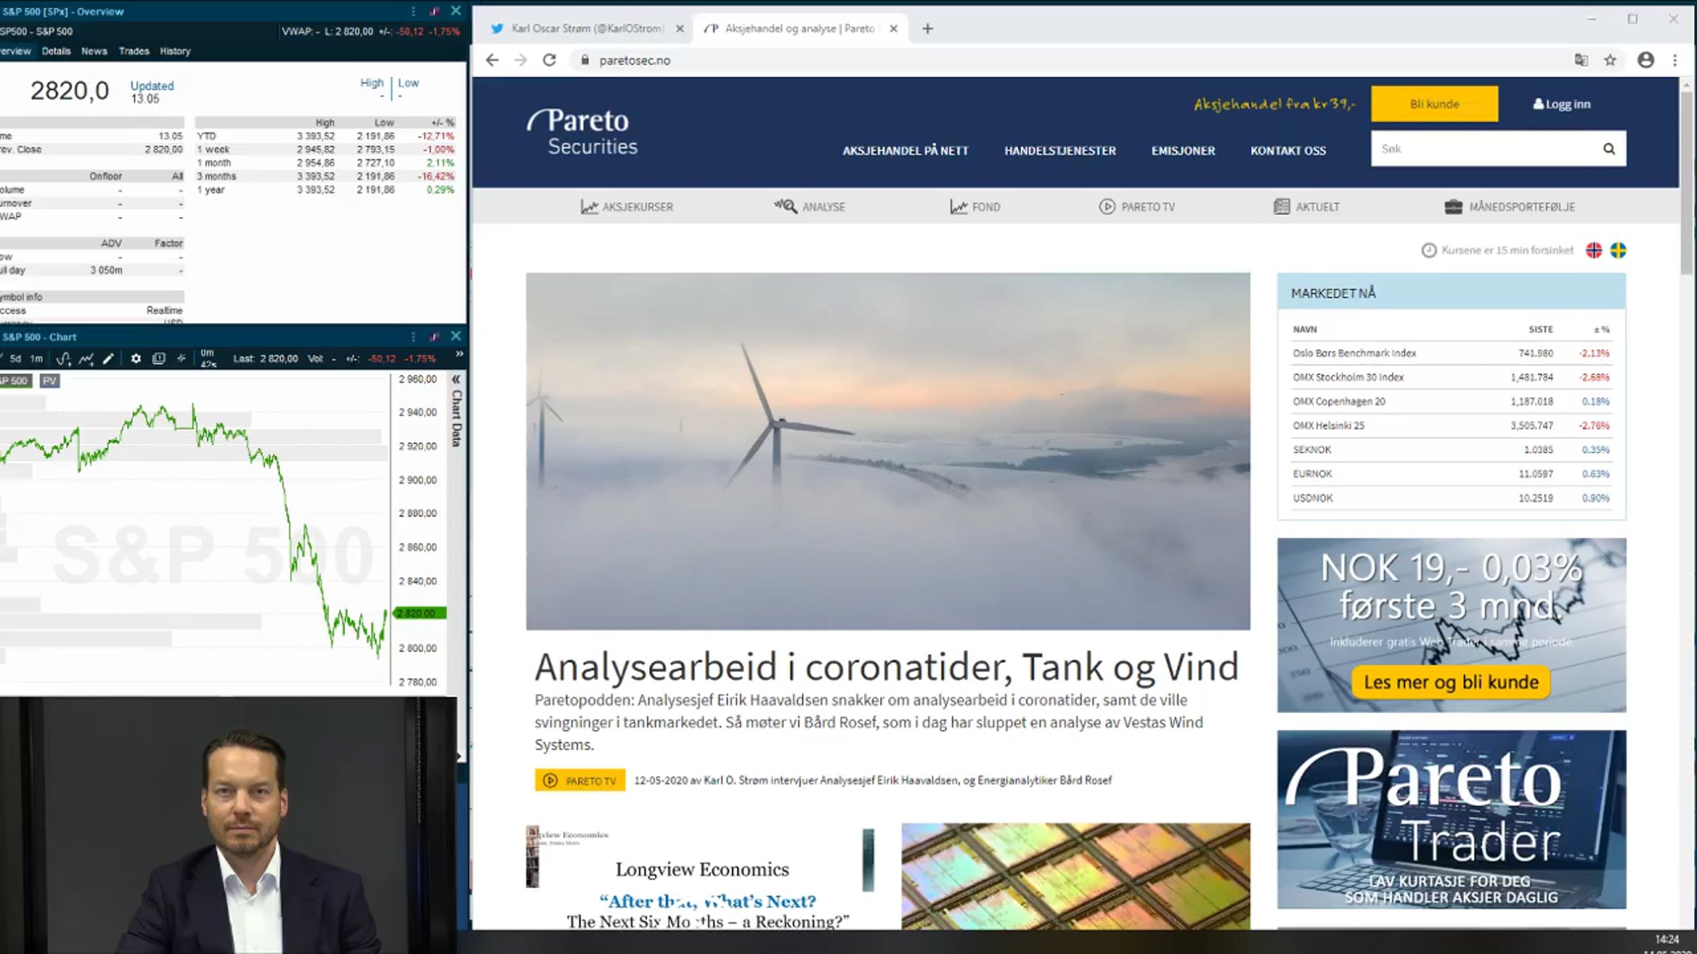Screen dimensions: 1697x954
Task: Click the link-color icon in the Overview panel header
Action: click(x=434, y=11)
